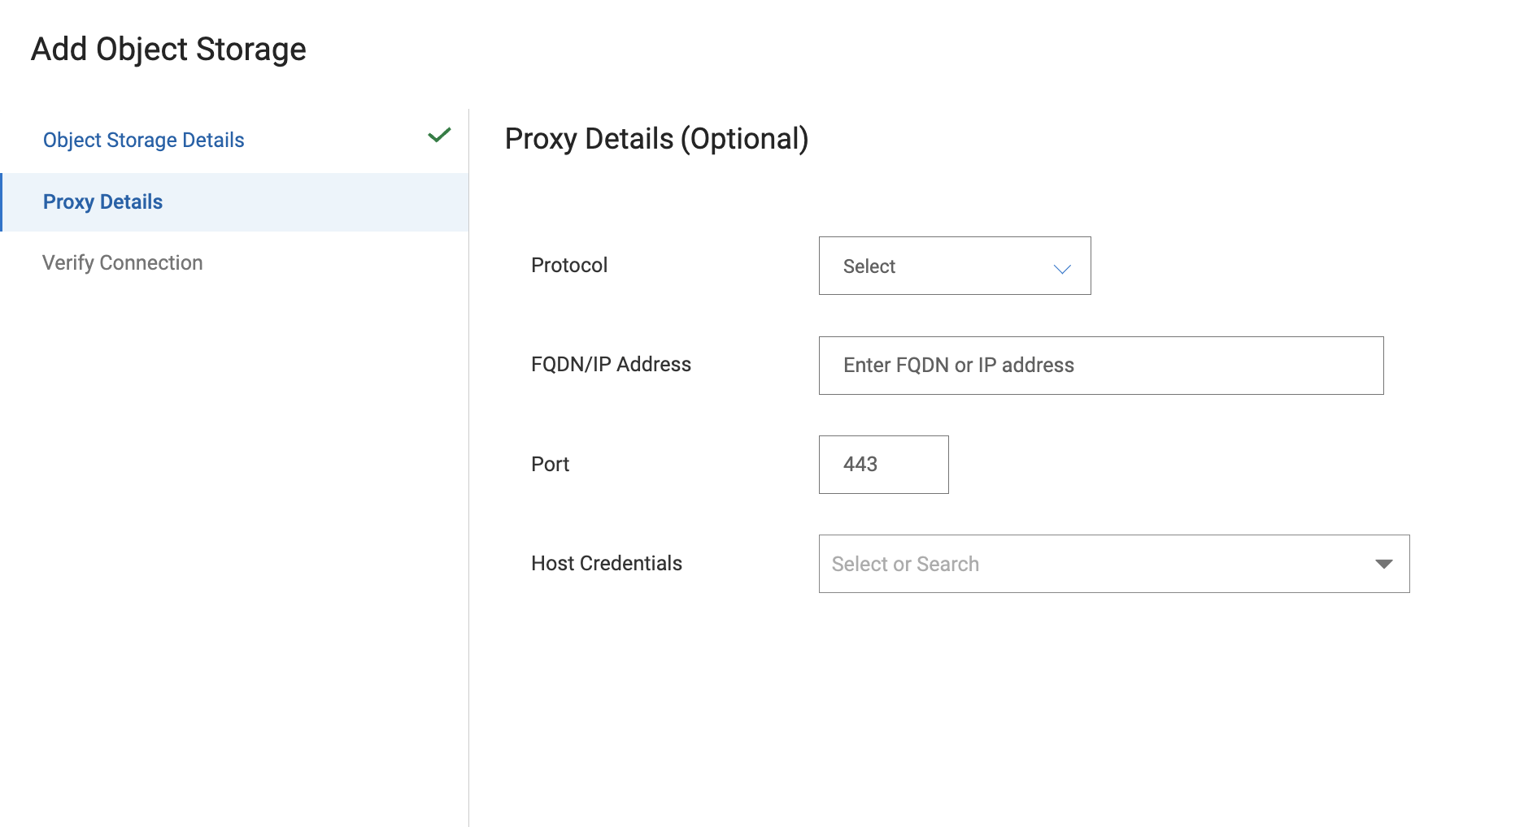Click the Add Object Storage title

[x=168, y=50]
